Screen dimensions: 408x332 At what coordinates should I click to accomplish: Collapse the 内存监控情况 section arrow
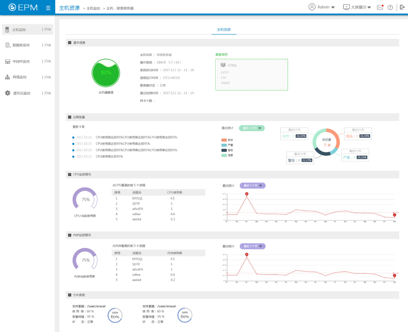click(69, 235)
